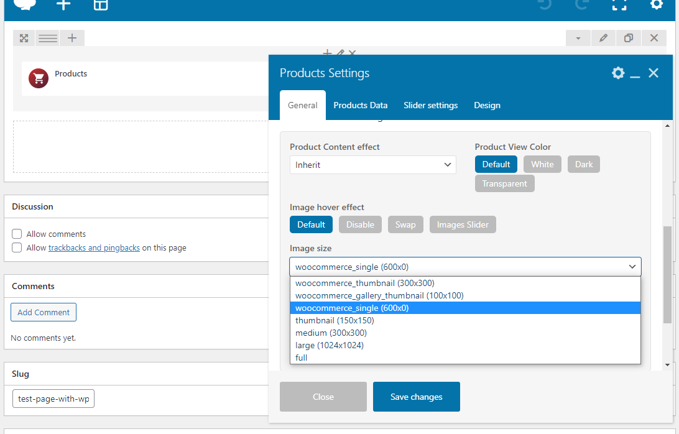Screen dimensions: 679x434
Task: Change row layout lines icon
Action: coord(48,38)
